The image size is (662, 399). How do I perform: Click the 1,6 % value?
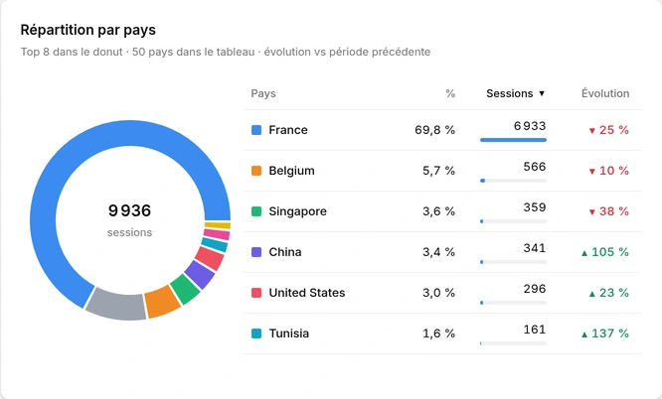(x=439, y=333)
